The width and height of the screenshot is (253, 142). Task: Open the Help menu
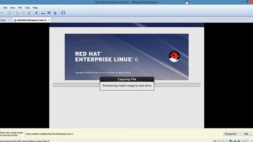(x=35, y=8)
